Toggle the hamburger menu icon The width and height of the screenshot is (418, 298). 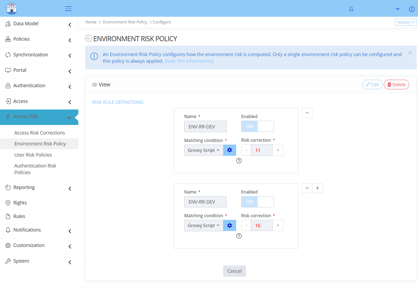point(68,9)
